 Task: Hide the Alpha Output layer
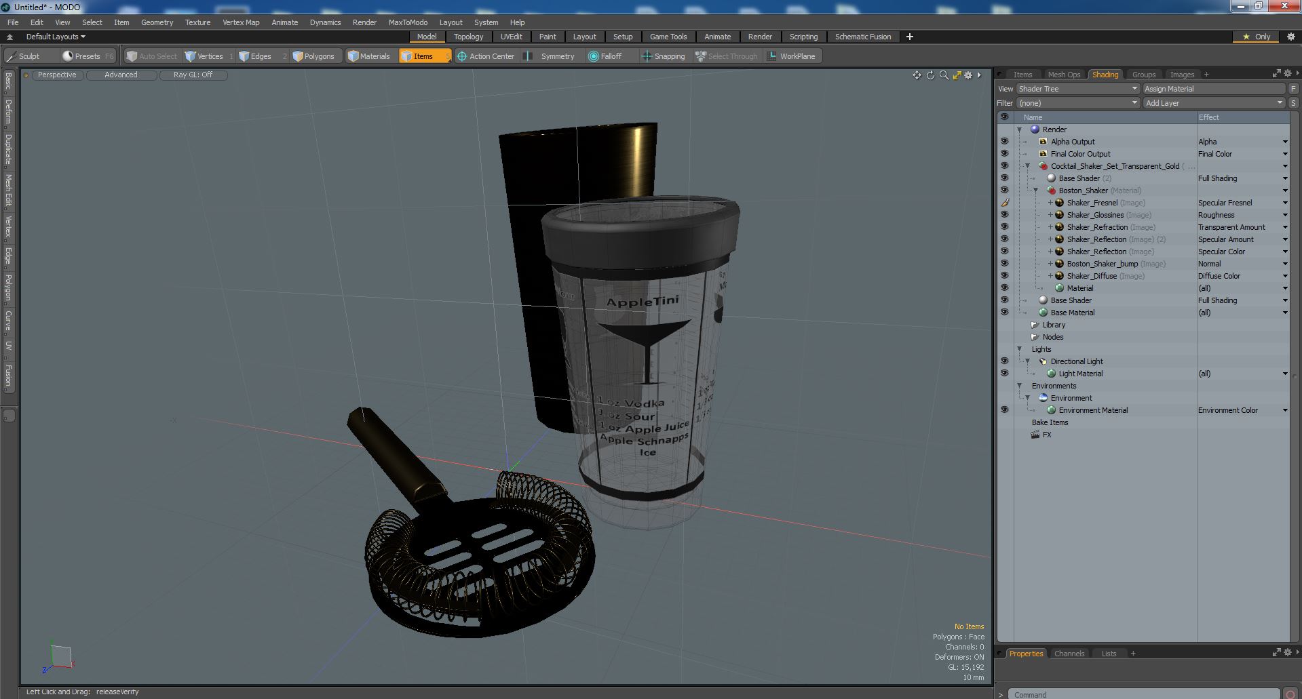coord(1004,142)
